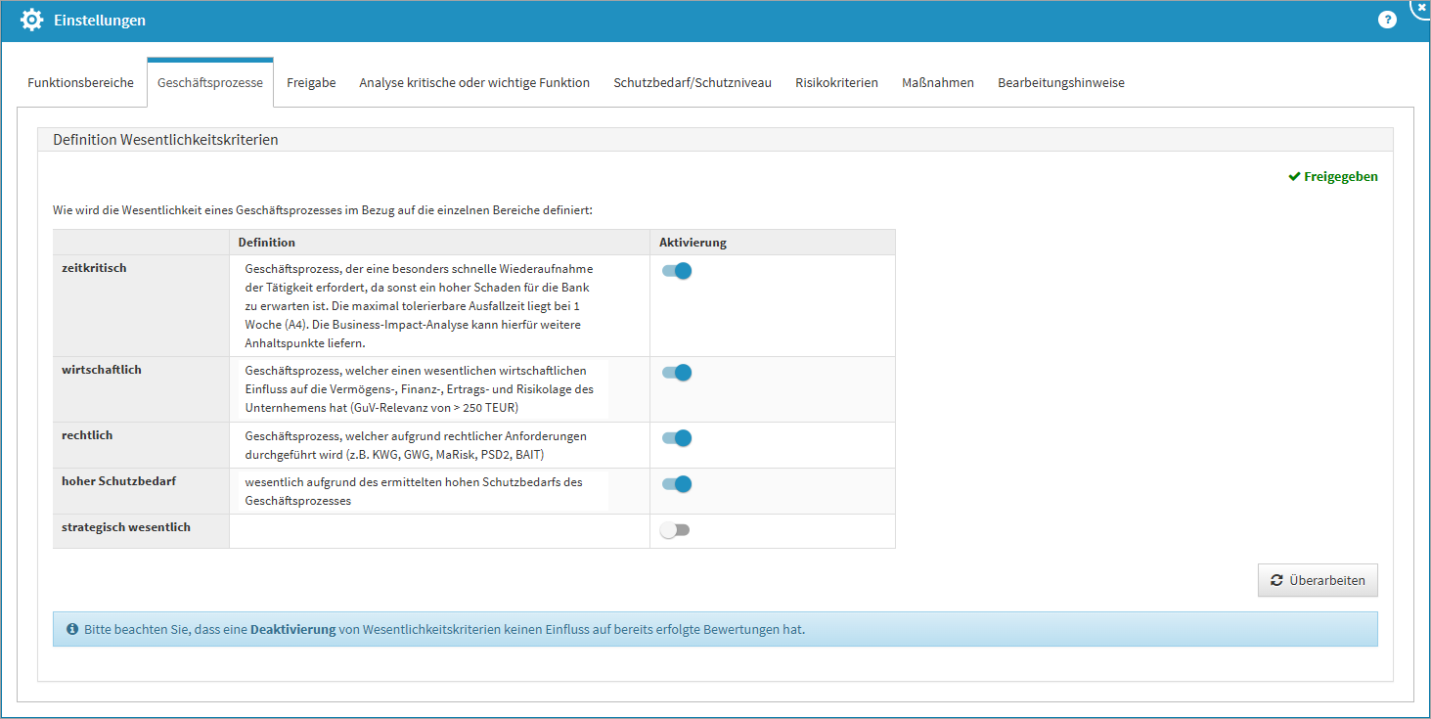Screen dimensions: 1431x719
Task: Open the Freigabe tab
Action: [311, 83]
